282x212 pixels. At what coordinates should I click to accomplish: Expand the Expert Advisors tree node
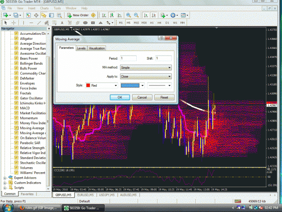(x=5, y=178)
